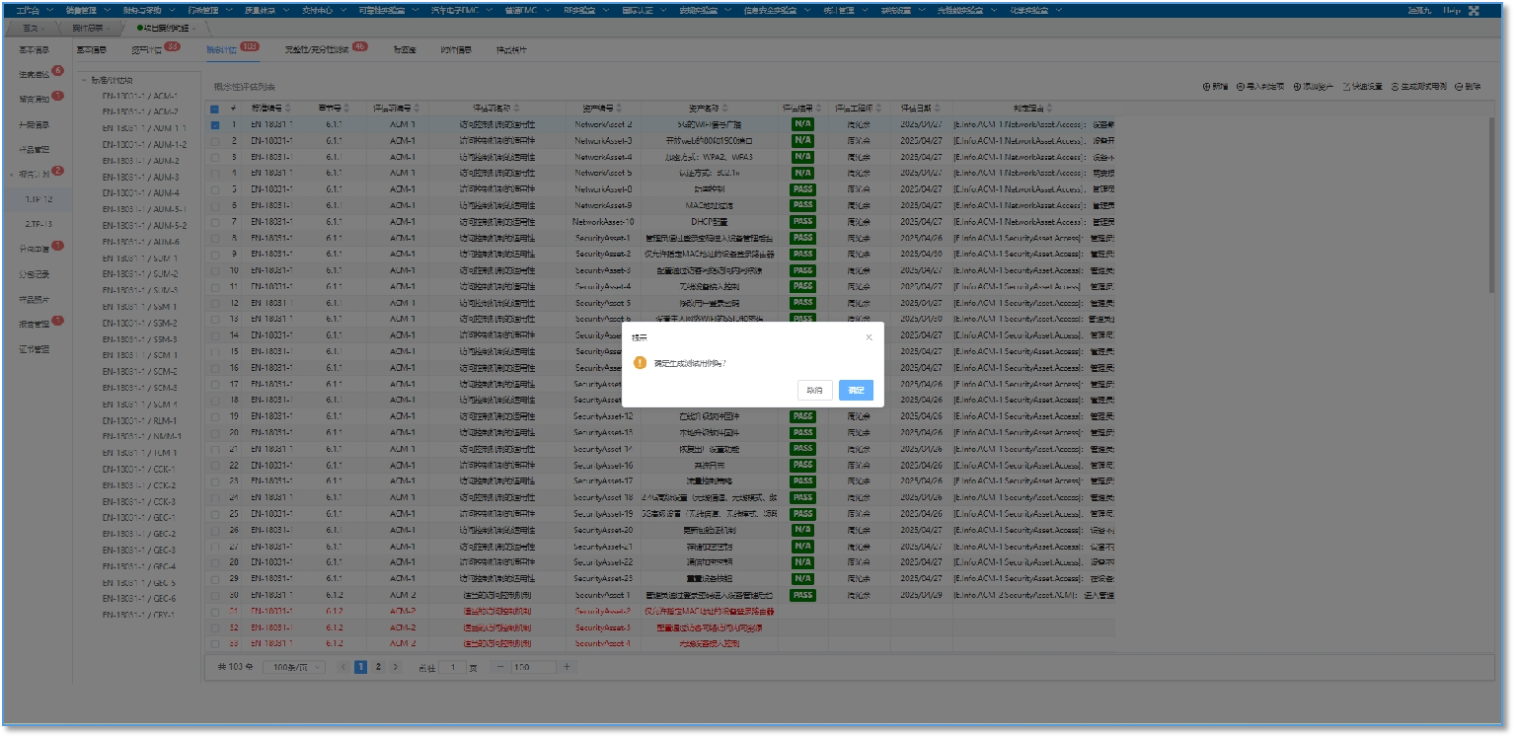Check the checkbox for row 2

(215, 141)
